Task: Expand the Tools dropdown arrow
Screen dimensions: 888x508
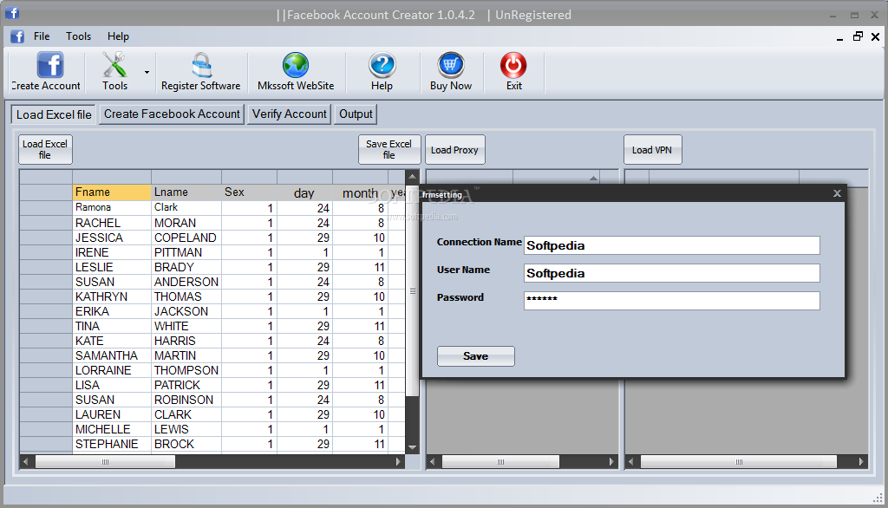Action: [147, 72]
